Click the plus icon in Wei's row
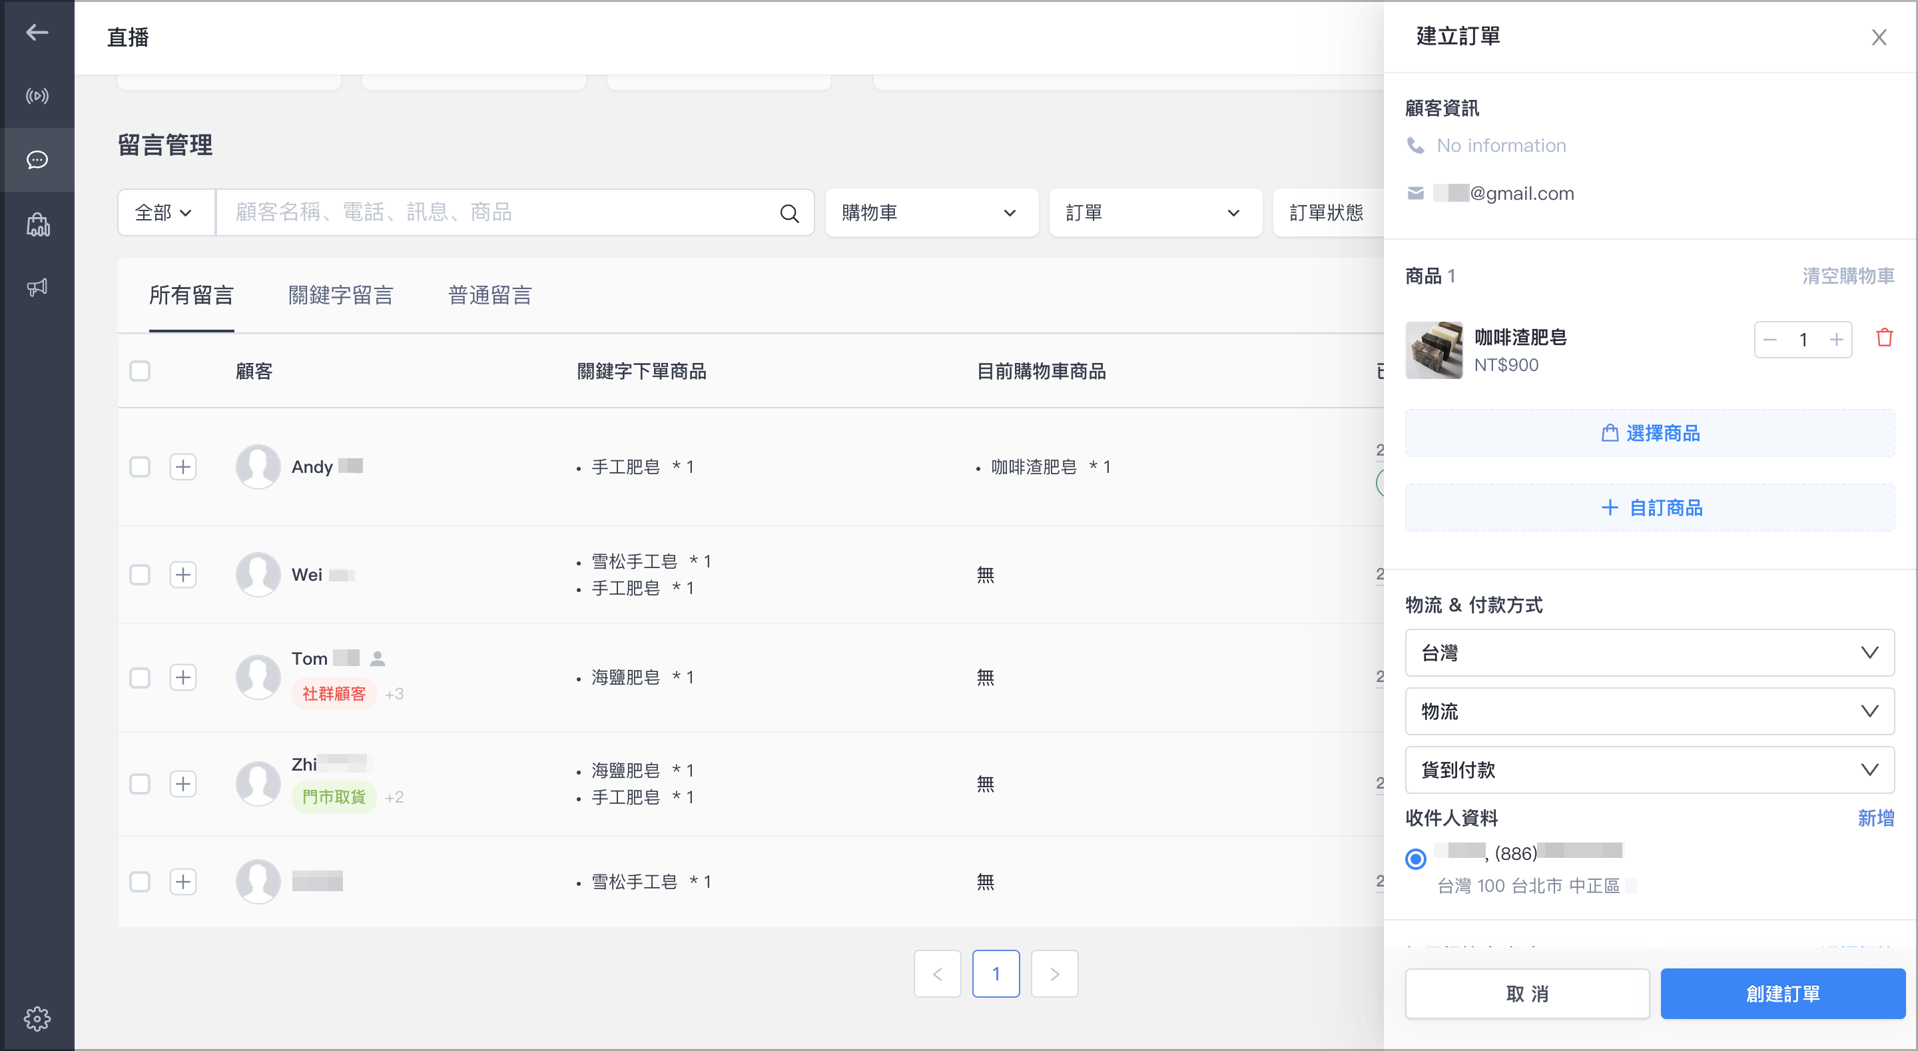The image size is (1918, 1051). click(x=183, y=575)
